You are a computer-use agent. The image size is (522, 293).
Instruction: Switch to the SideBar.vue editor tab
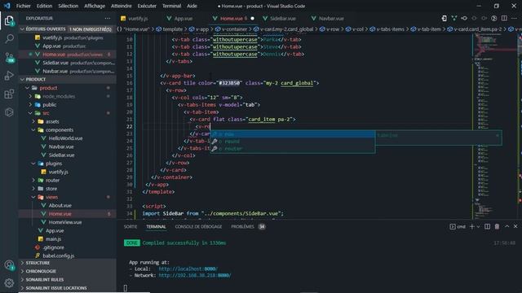(280, 18)
